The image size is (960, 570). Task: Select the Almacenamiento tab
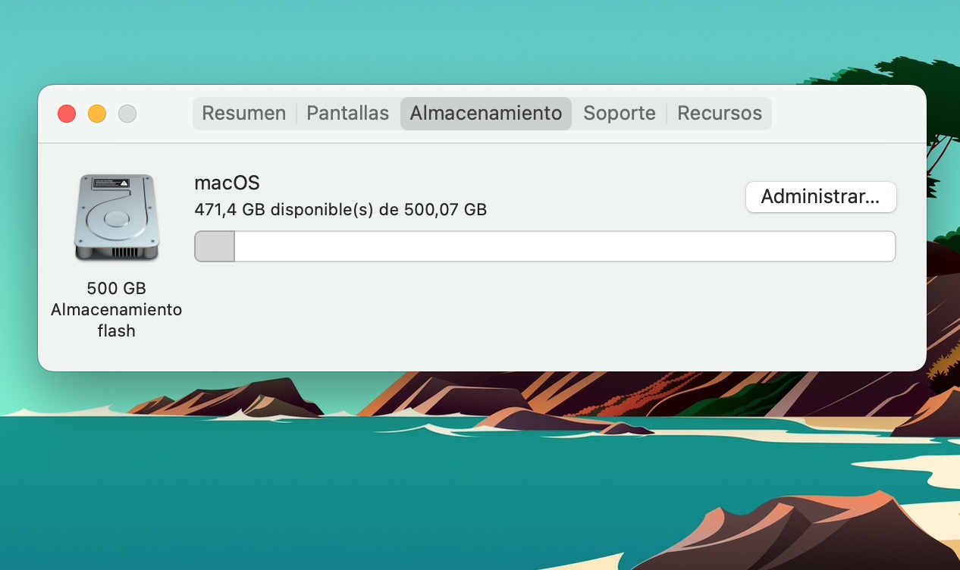(x=485, y=114)
